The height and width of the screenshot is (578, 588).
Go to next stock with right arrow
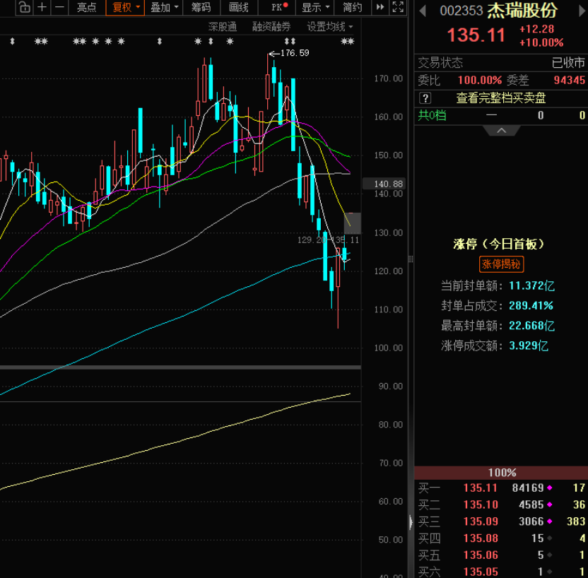(582, 11)
